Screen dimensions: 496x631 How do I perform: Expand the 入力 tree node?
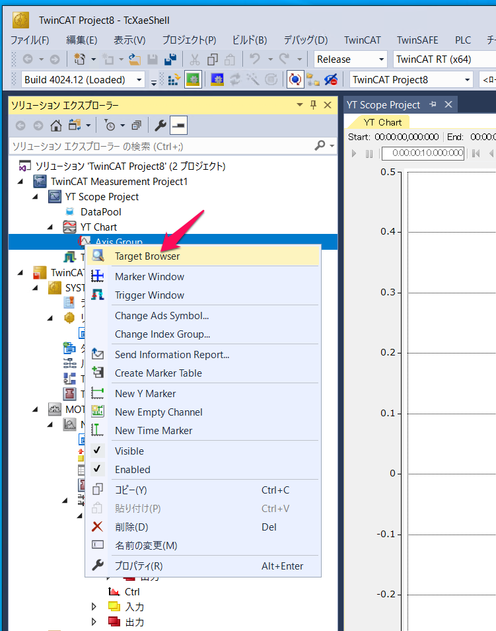pyautogui.click(x=94, y=607)
